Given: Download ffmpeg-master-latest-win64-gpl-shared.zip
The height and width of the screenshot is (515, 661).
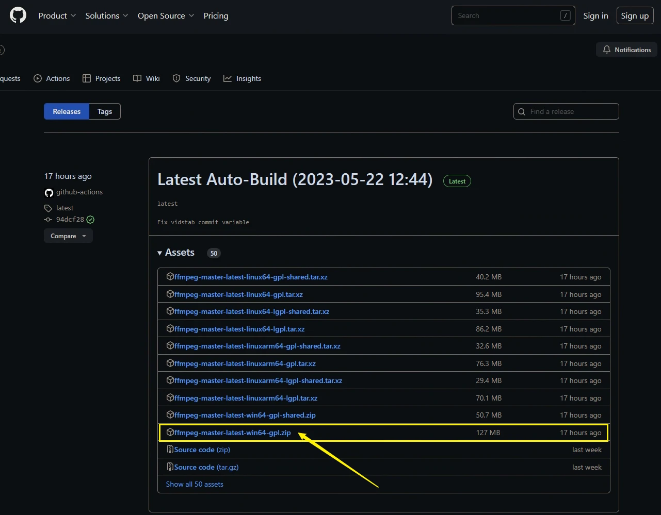Looking at the screenshot, I should click(x=245, y=415).
